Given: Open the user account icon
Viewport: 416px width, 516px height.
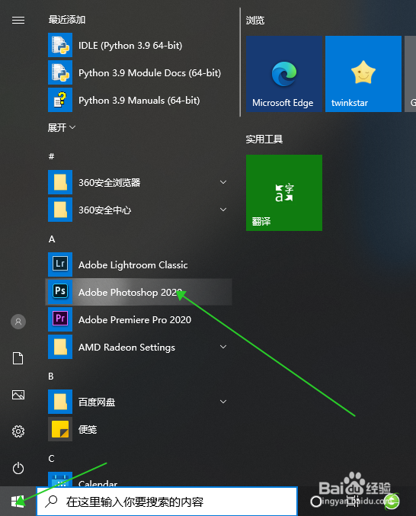Looking at the screenshot, I should pyautogui.click(x=18, y=322).
